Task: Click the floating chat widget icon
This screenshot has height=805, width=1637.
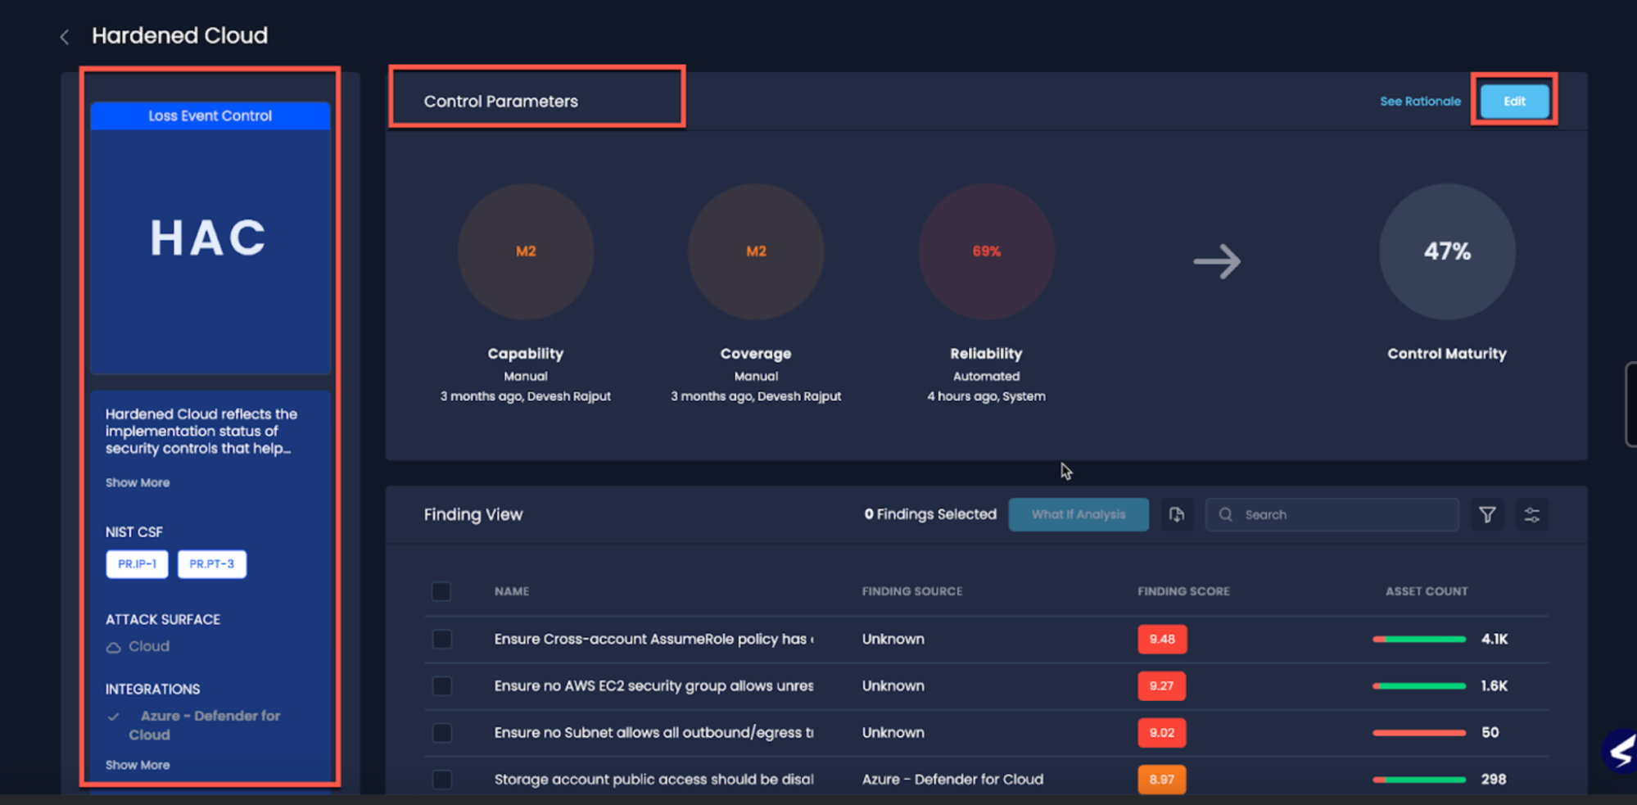Action: 1621,750
